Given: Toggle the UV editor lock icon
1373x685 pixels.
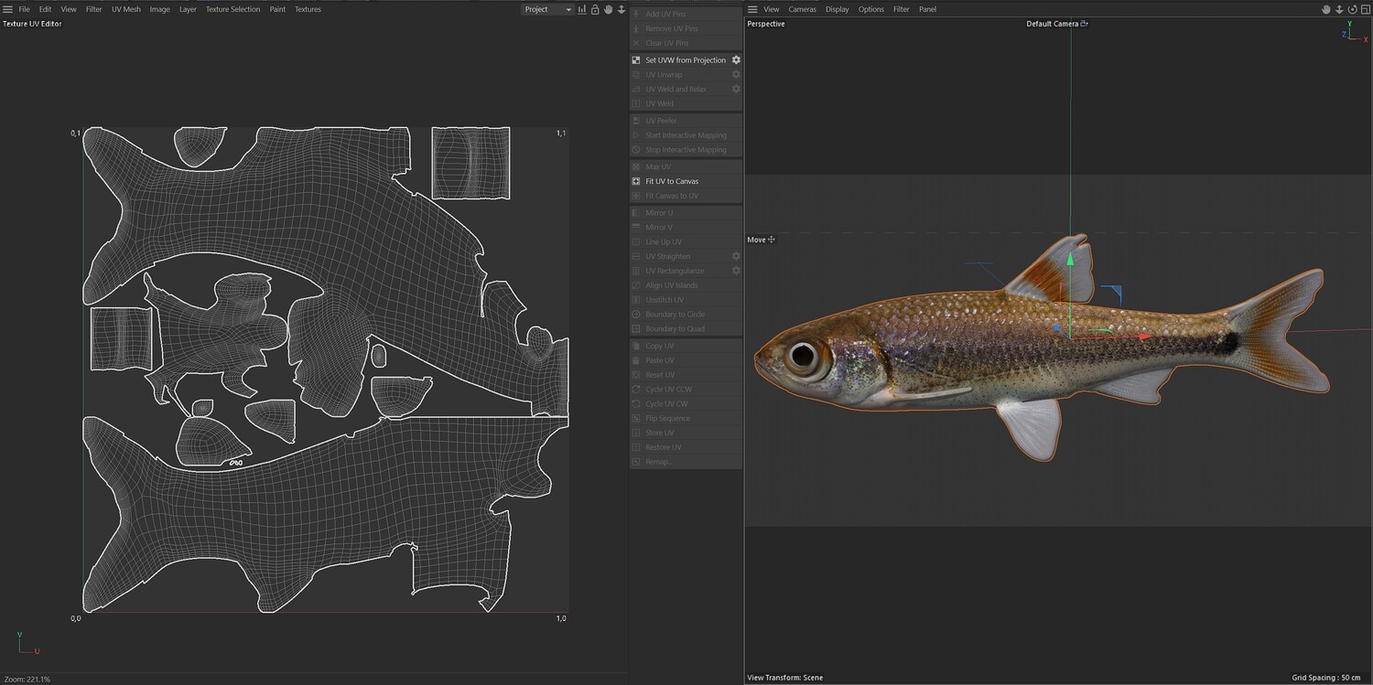Looking at the screenshot, I should [x=595, y=9].
